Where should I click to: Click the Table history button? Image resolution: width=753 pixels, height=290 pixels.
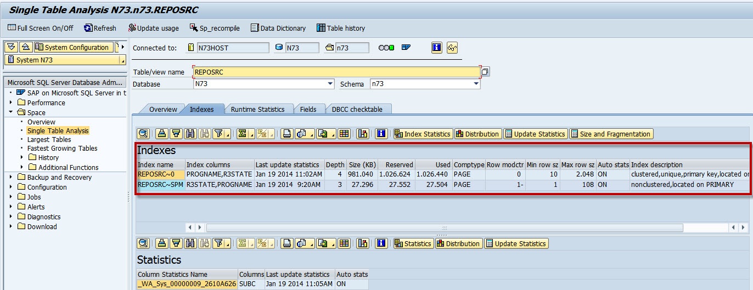(341, 28)
